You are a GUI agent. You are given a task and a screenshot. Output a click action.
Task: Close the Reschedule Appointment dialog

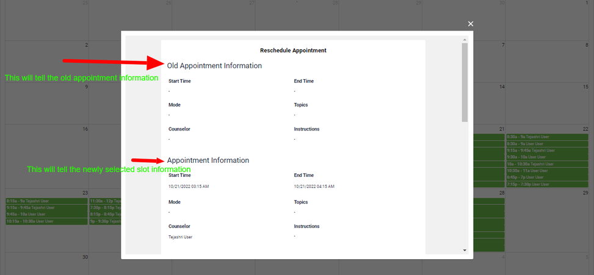pos(470,24)
